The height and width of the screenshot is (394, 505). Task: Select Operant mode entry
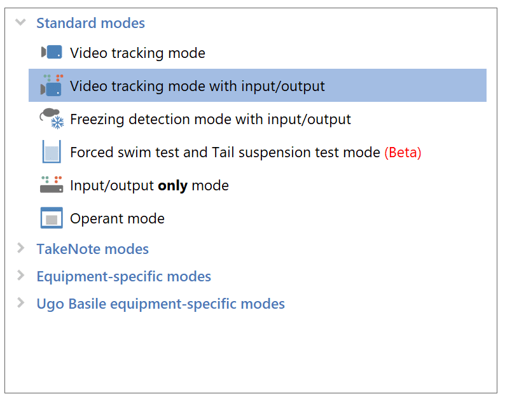click(x=117, y=218)
